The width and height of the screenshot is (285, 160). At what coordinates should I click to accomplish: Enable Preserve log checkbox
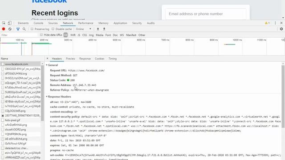(32, 29)
